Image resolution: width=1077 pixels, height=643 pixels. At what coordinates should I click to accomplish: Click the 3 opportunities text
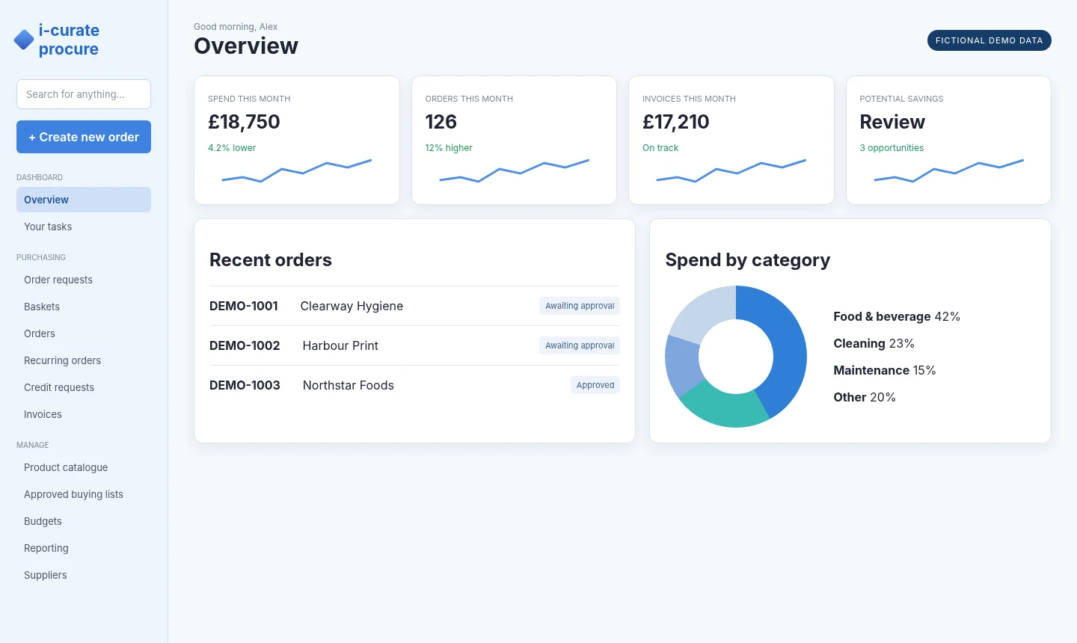(x=892, y=148)
